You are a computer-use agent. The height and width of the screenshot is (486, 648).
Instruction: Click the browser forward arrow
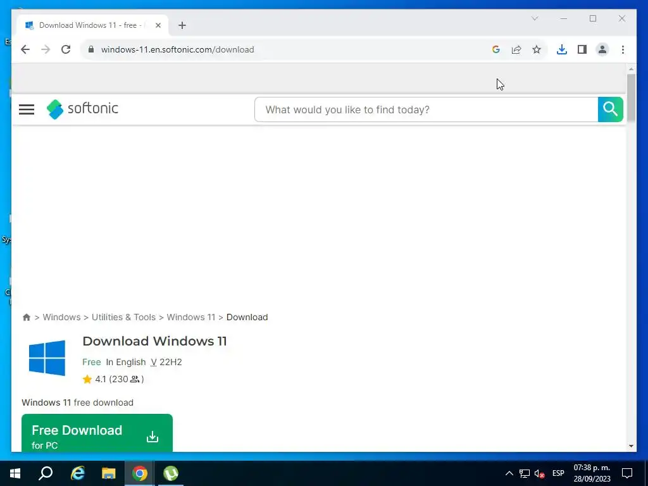tap(46, 49)
